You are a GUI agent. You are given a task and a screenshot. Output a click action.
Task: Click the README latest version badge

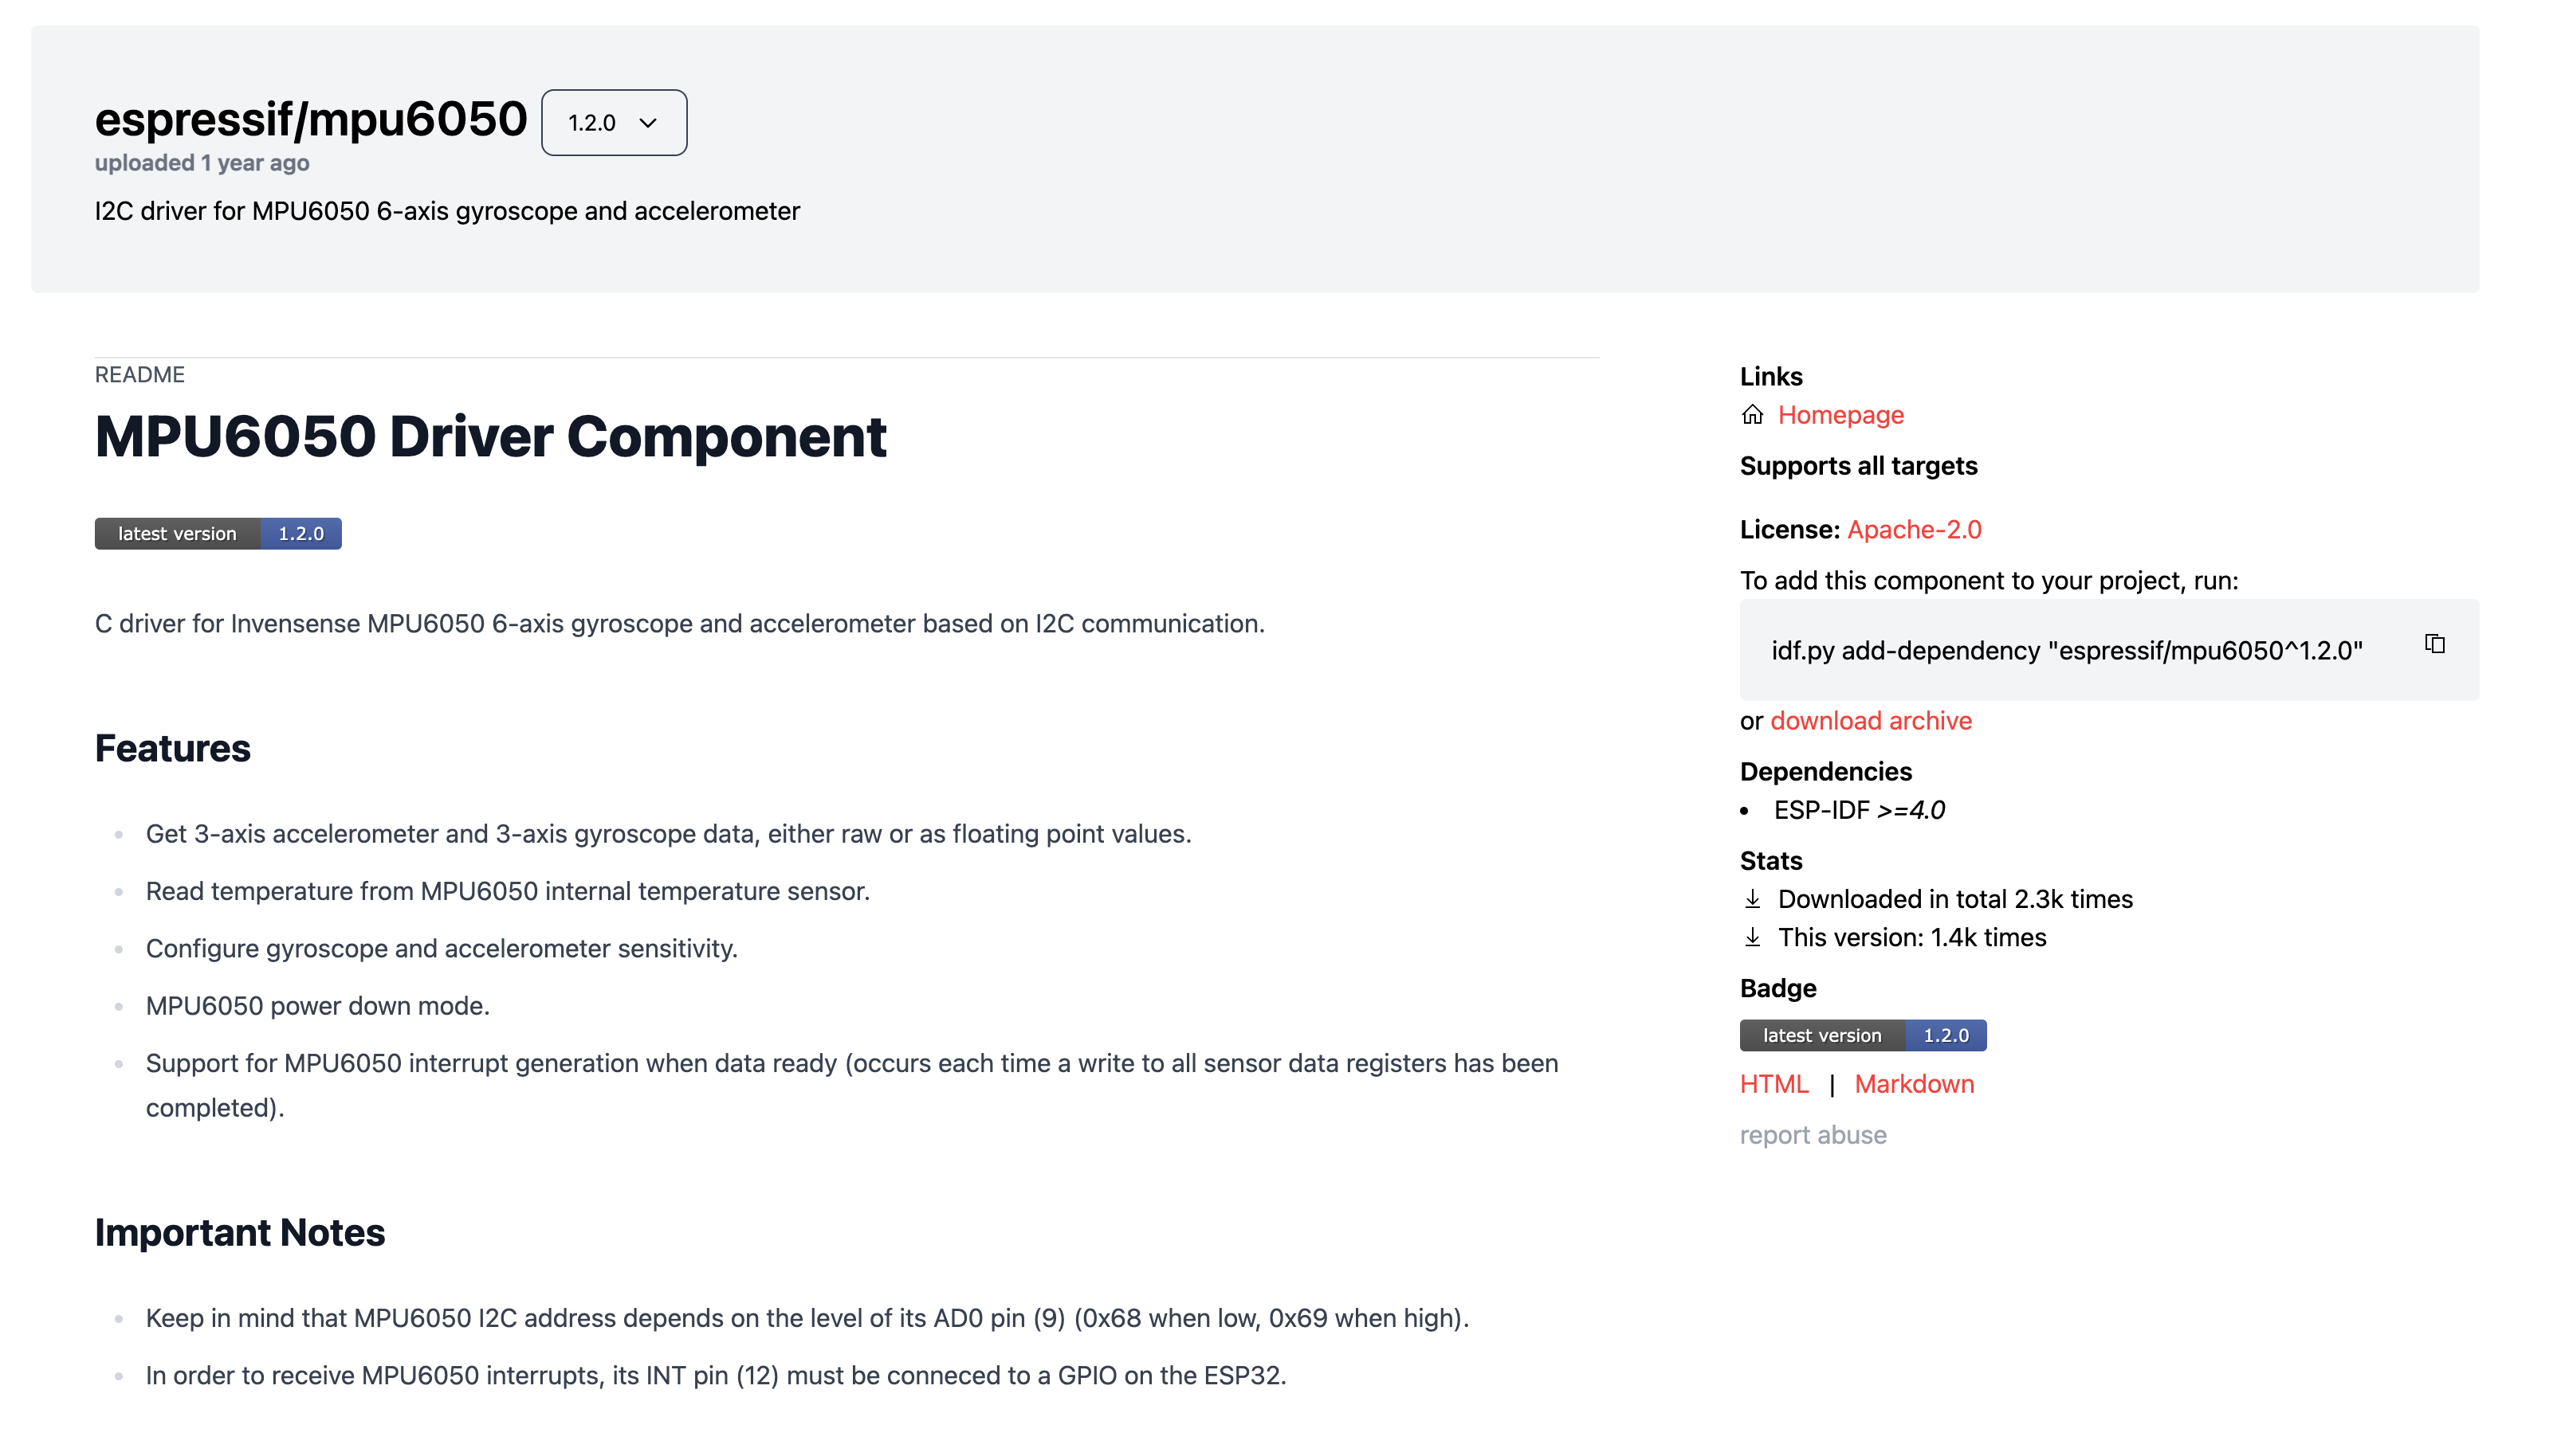tap(218, 533)
